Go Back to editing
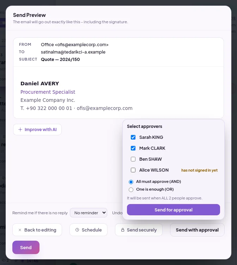This screenshot has height=265, width=237. [x=37, y=230]
